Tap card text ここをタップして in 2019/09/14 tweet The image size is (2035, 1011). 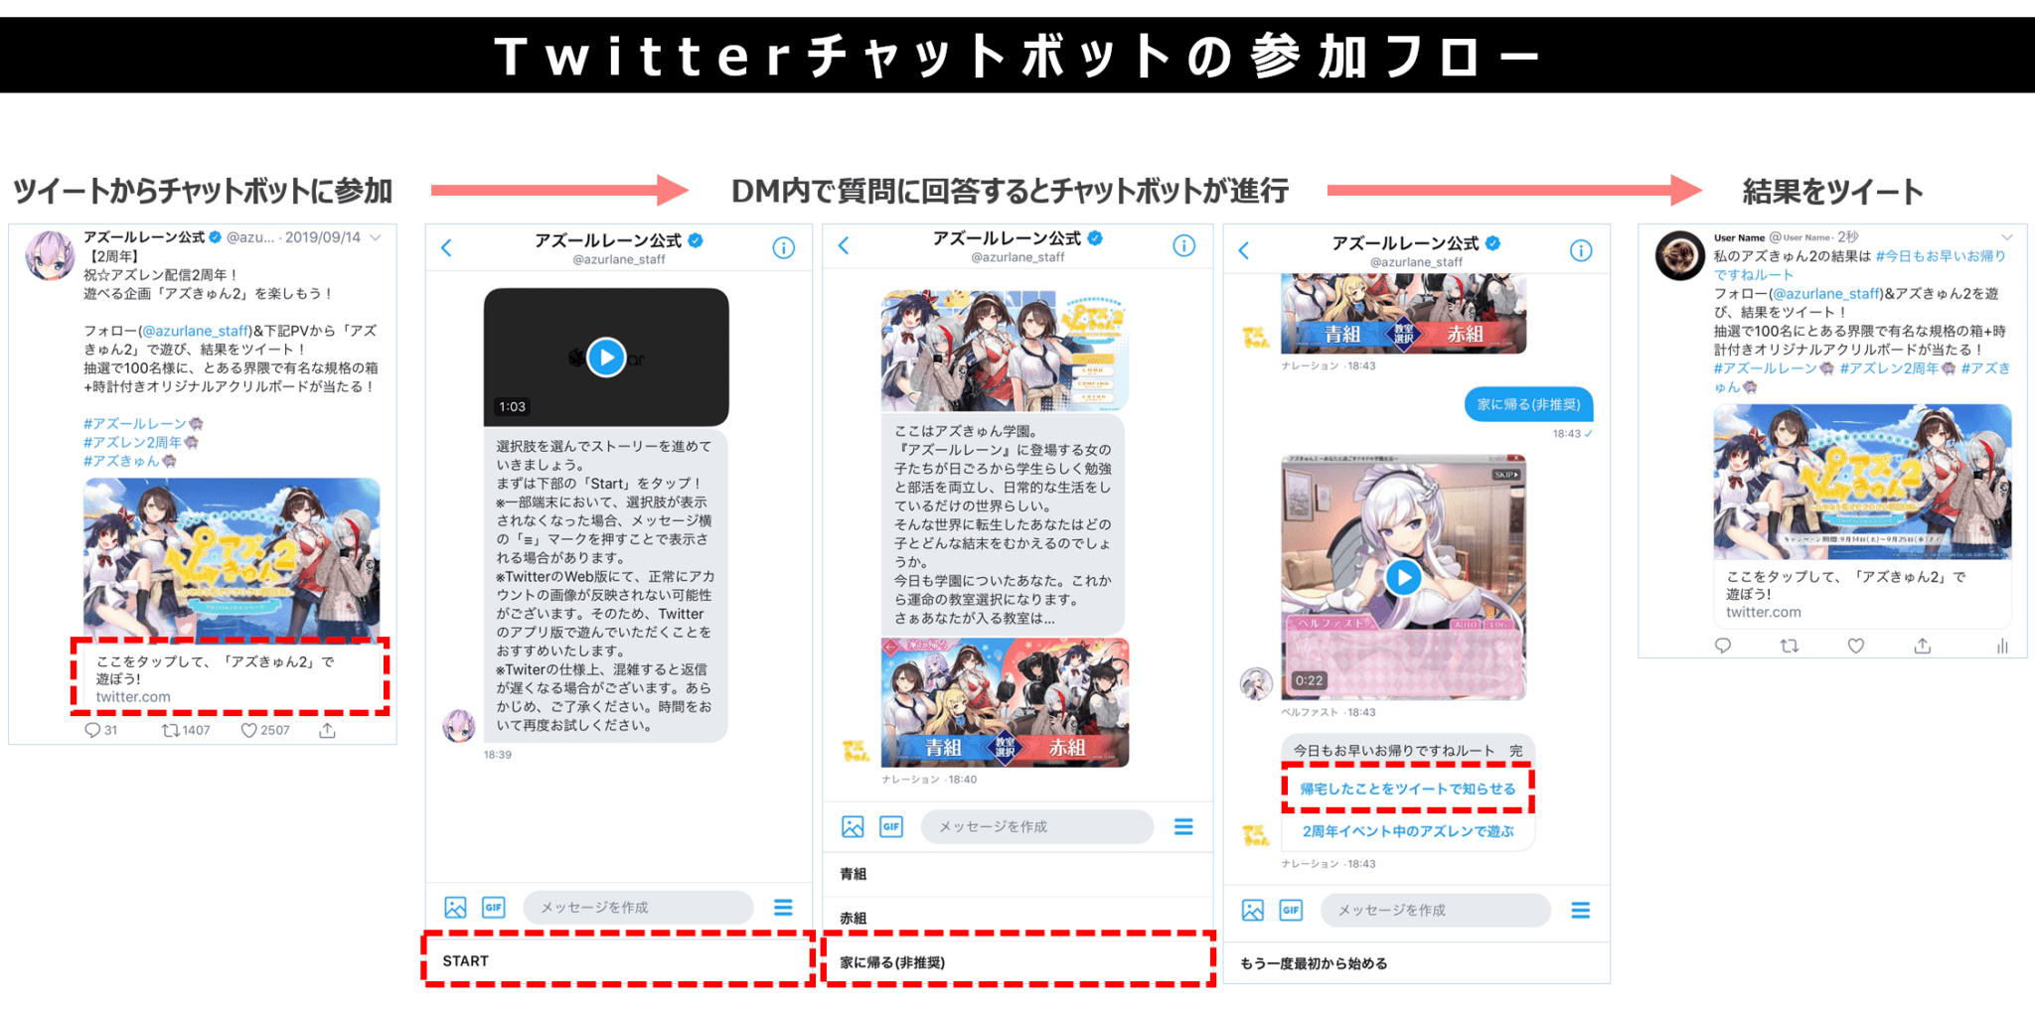230,678
